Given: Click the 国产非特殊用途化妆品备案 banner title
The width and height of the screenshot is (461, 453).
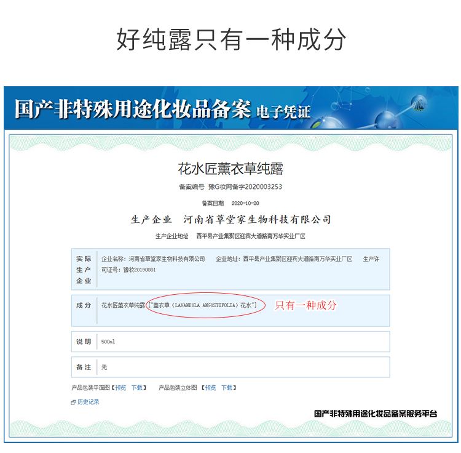Looking at the screenshot, I should [x=133, y=109].
